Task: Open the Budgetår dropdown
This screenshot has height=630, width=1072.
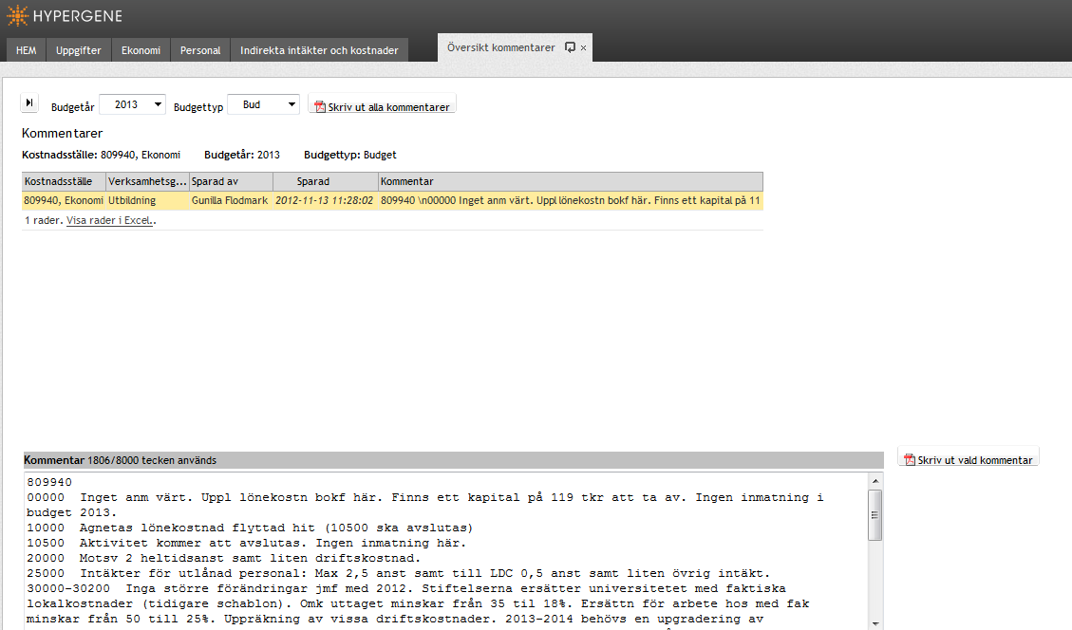Action: click(133, 104)
